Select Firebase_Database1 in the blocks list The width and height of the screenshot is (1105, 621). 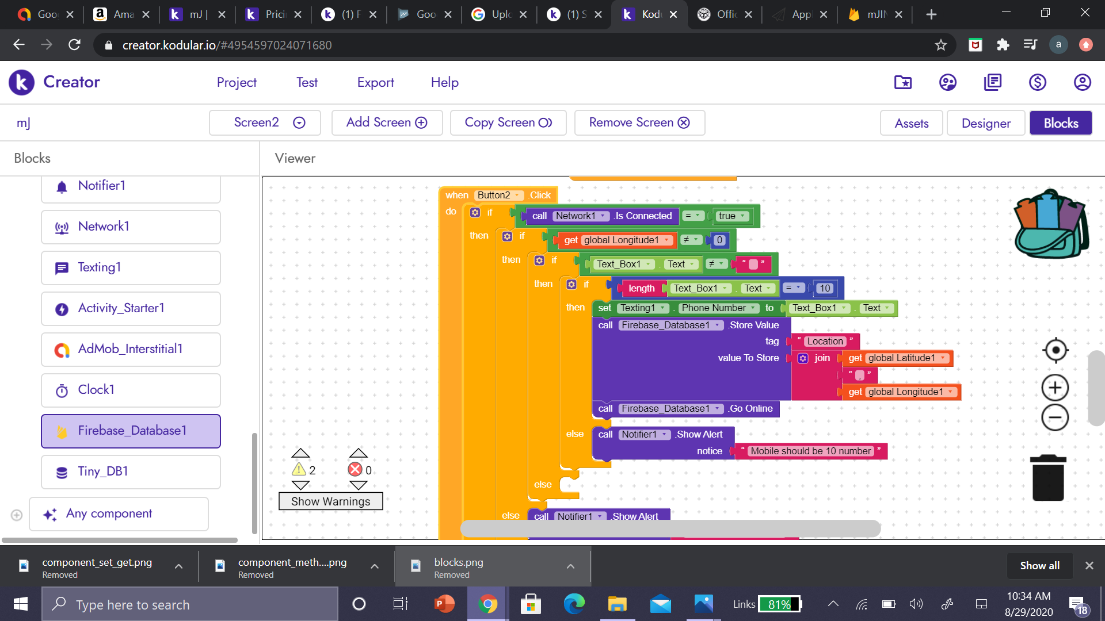point(131,431)
